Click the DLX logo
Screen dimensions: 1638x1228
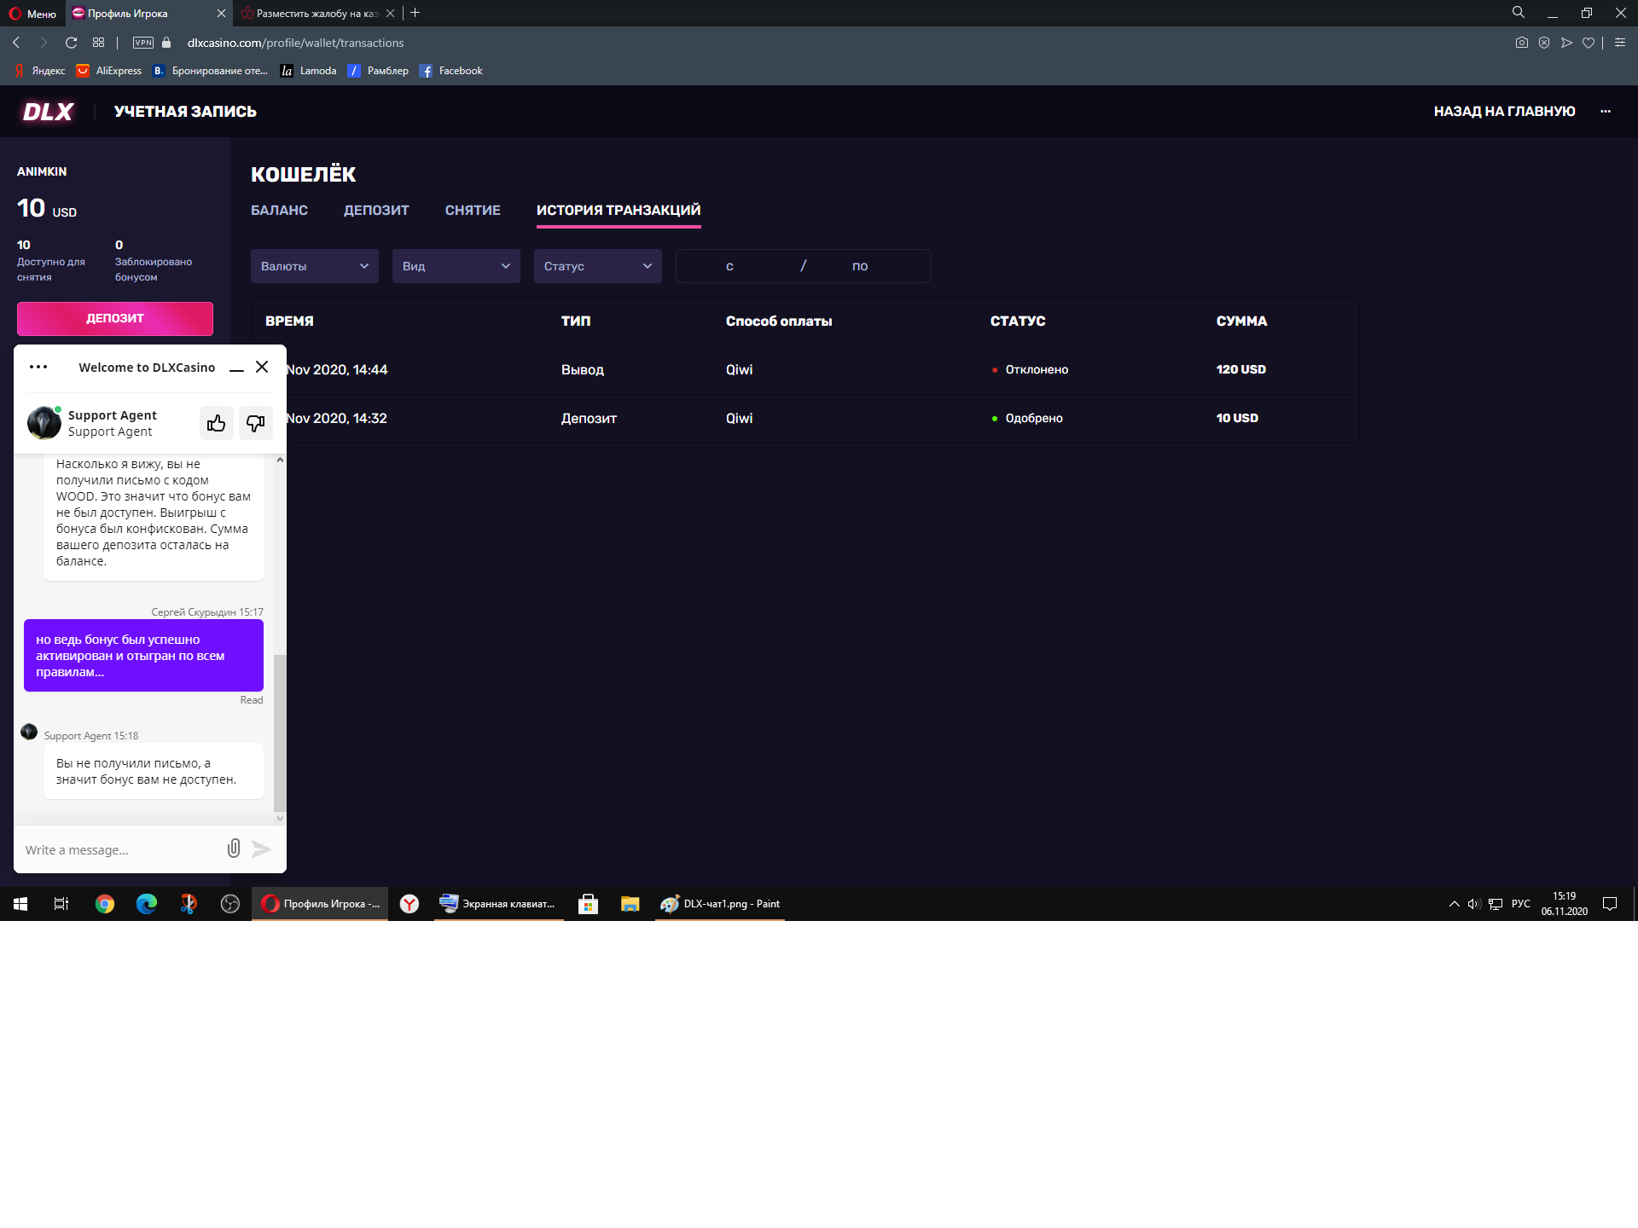(48, 112)
